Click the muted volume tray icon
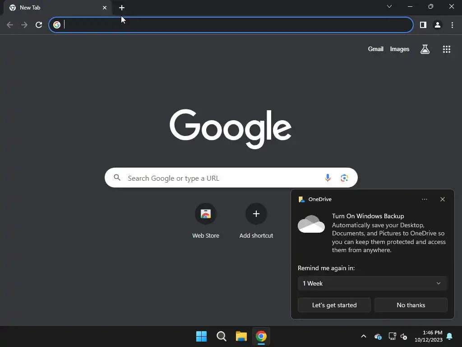The width and height of the screenshot is (462, 347). [x=404, y=336]
